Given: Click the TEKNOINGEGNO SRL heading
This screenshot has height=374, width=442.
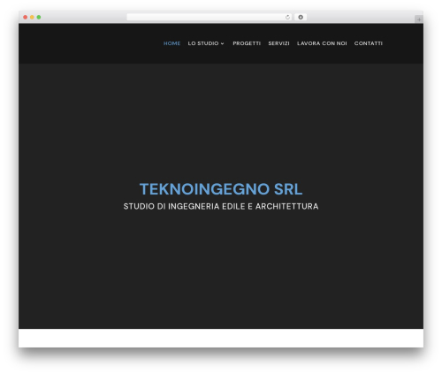Looking at the screenshot, I should pos(221,189).
